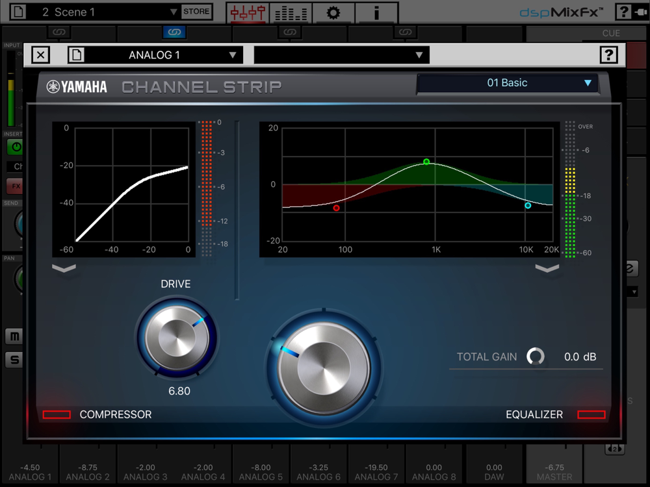
Task: Toggle the red FX button
Action: (x=15, y=186)
